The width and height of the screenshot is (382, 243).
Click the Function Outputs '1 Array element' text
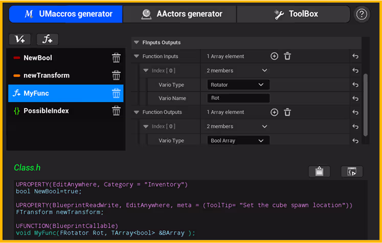pyautogui.click(x=226, y=112)
